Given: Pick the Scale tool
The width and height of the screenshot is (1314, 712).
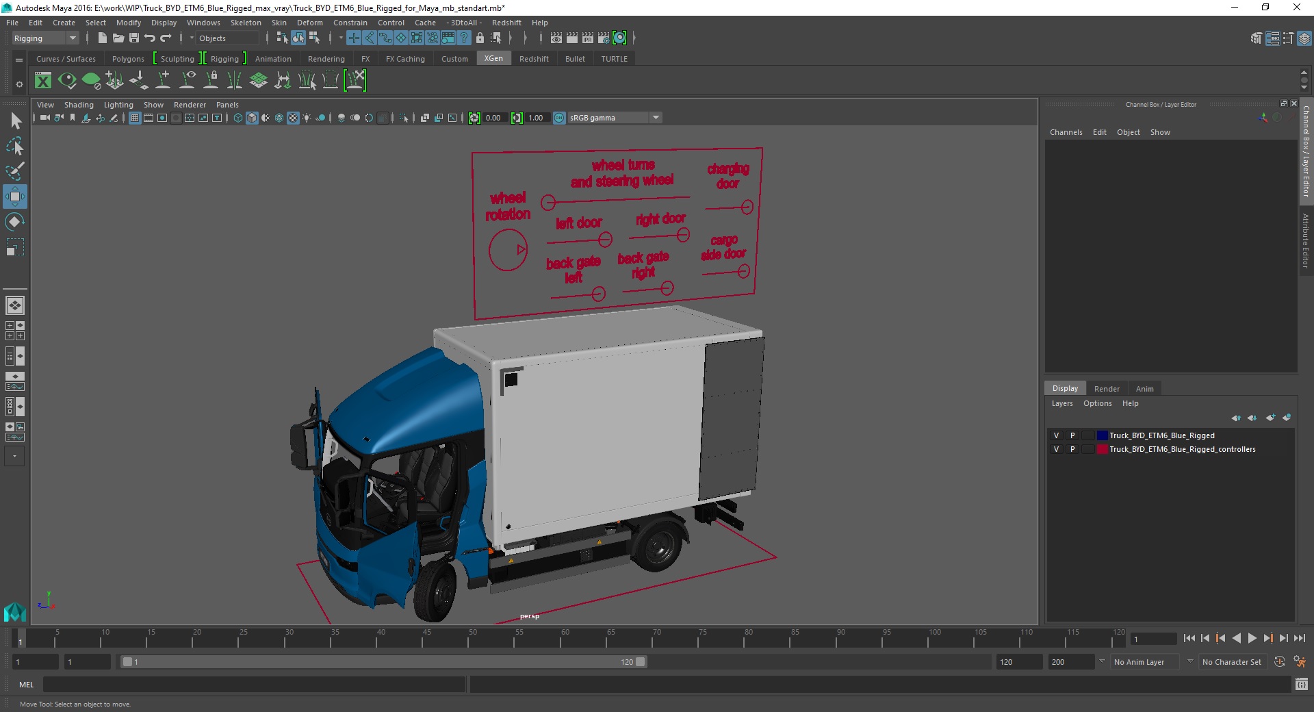Looking at the screenshot, I should tap(15, 247).
